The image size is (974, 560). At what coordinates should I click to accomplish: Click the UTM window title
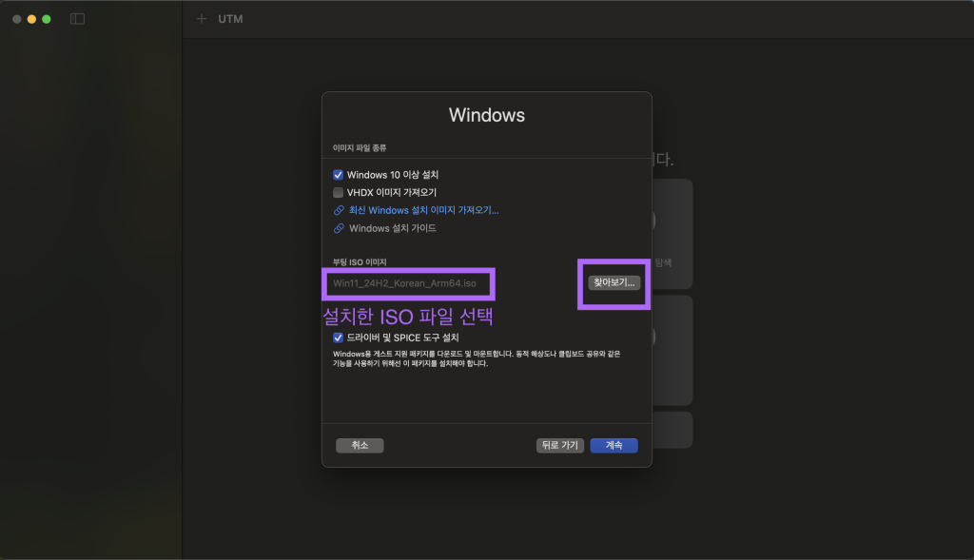[x=230, y=19]
